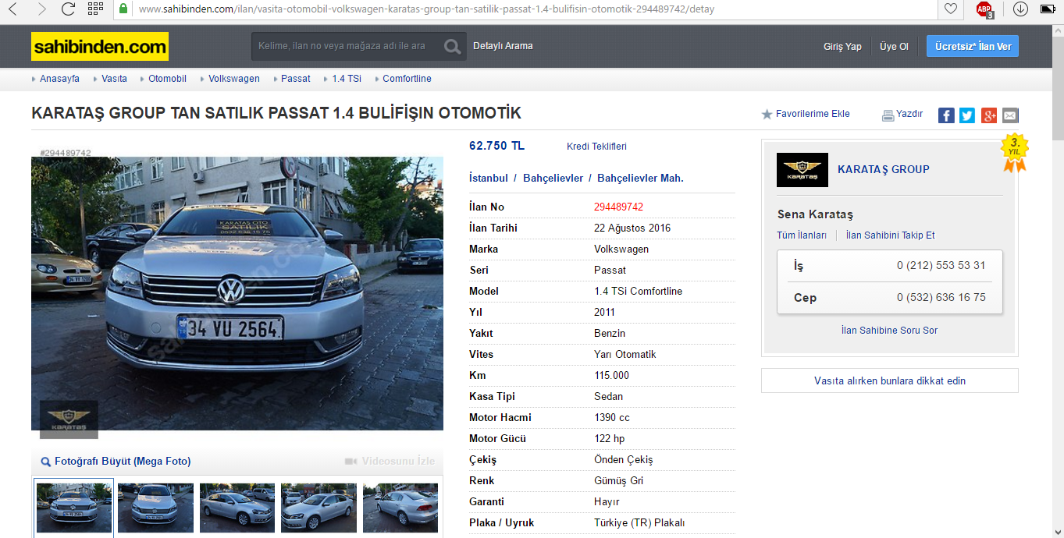This screenshot has width=1064, height=538.
Task: Click the browser forward arrow
Action: pyautogui.click(x=41, y=9)
